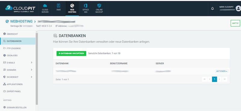Open notifications bell
241x111 pixels.
(212, 9)
